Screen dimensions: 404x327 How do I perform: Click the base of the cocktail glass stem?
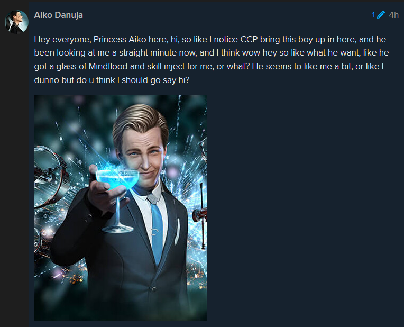[x=118, y=229]
